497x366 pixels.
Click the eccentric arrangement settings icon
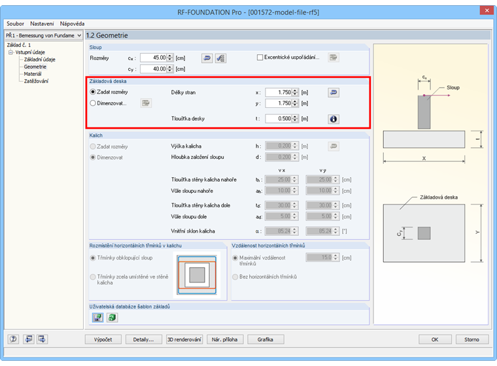(333, 58)
